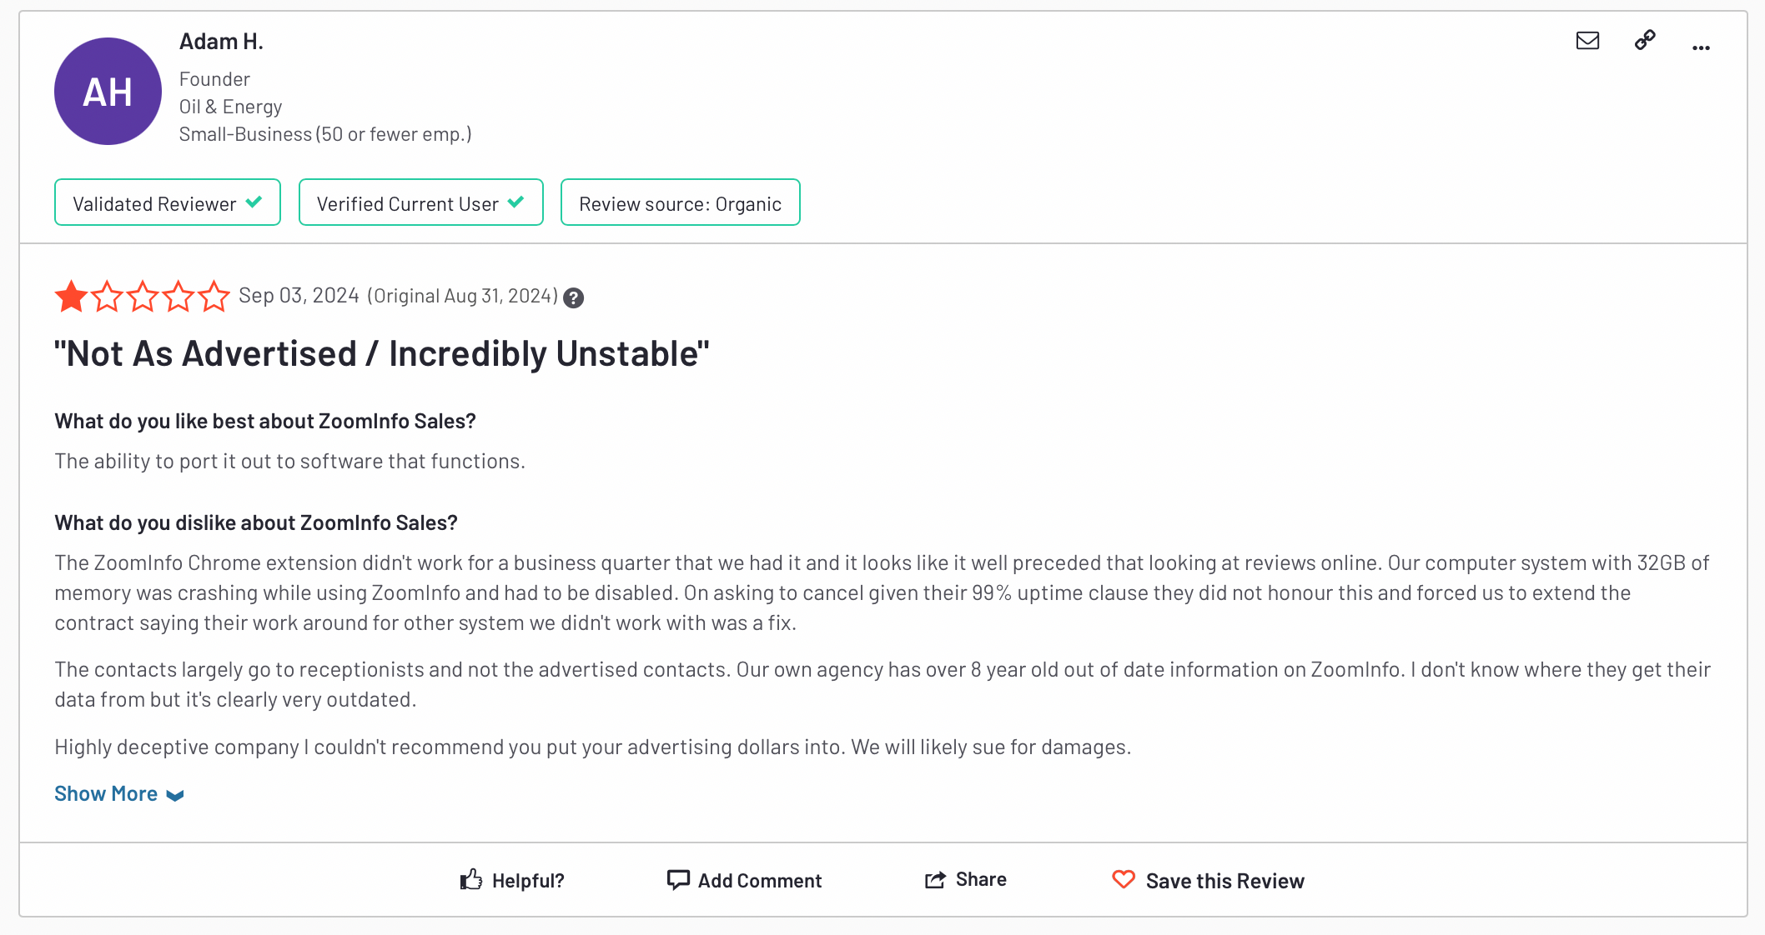1765x935 pixels.
Task: Click Save this Review label
Action: 1225,881
